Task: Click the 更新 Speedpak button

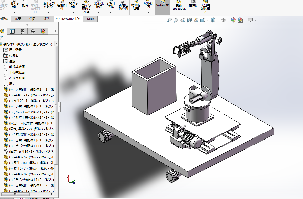Action: [179, 7]
